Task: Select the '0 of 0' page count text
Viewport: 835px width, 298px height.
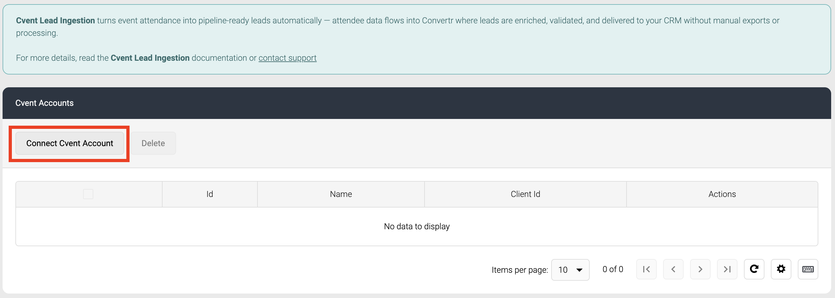Action: (613, 269)
